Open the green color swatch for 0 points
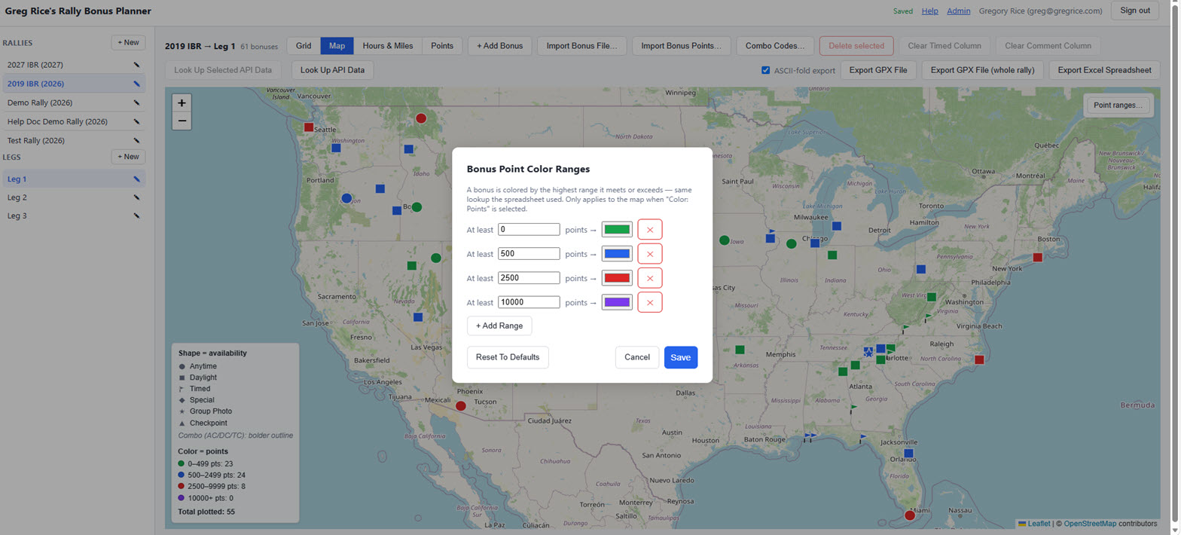 (617, 230)
